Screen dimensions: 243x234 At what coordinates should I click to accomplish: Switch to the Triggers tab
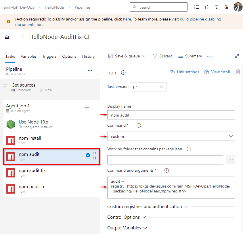[49, 56]
